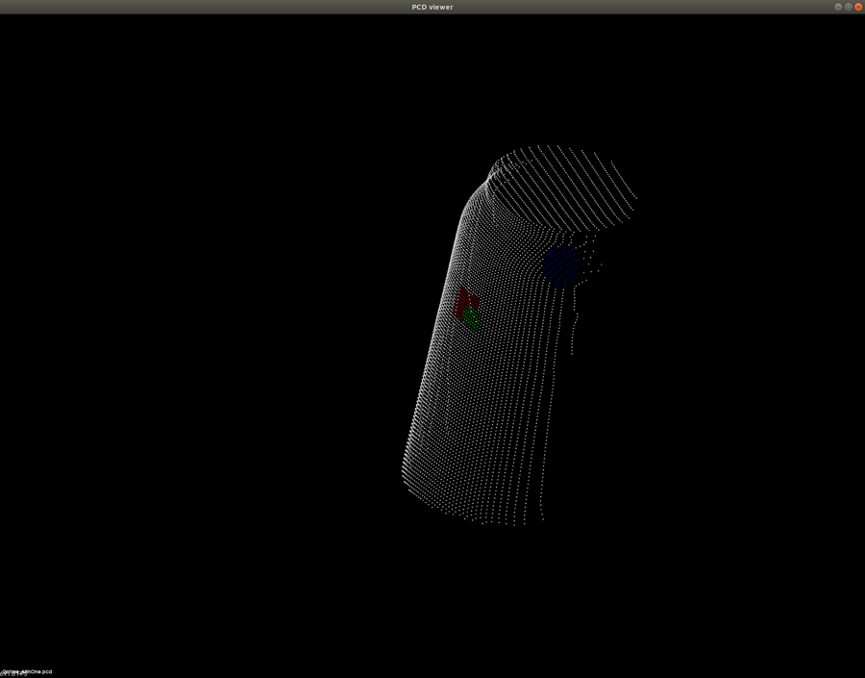Click the middle of the white cylindrical body
The image size is (865, 678).
tap(490, 385)
